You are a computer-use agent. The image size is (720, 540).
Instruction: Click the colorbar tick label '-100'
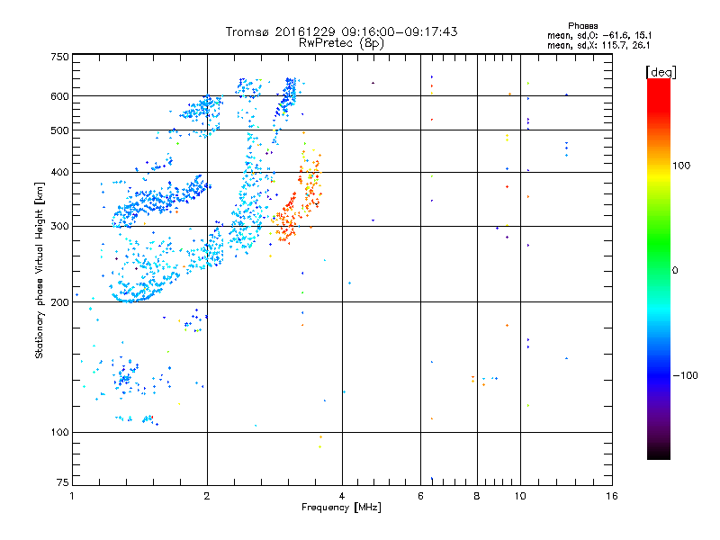[685, 375]
